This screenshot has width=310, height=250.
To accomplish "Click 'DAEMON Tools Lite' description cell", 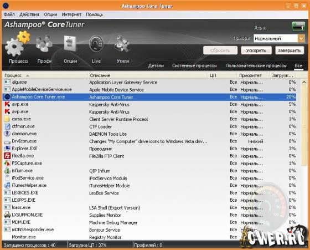I will click(x=108, y=134).
